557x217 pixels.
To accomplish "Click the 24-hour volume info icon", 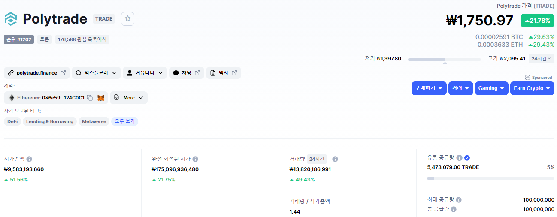I will pyautogui.click(x=335, y=159).
